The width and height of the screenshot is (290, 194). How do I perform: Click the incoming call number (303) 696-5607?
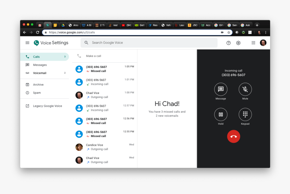(x=233, y=75)
